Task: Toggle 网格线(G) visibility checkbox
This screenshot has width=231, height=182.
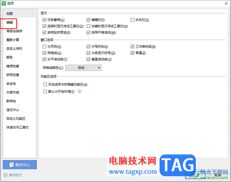Action: click(x=44, y=53)
